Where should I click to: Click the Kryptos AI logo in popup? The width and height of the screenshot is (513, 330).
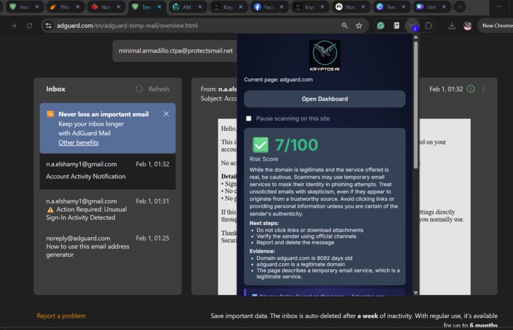click(325, 55)
